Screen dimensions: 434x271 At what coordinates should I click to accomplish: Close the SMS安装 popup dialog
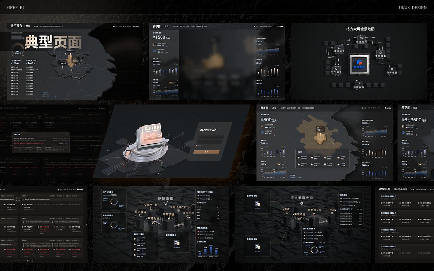click(67, 134)
